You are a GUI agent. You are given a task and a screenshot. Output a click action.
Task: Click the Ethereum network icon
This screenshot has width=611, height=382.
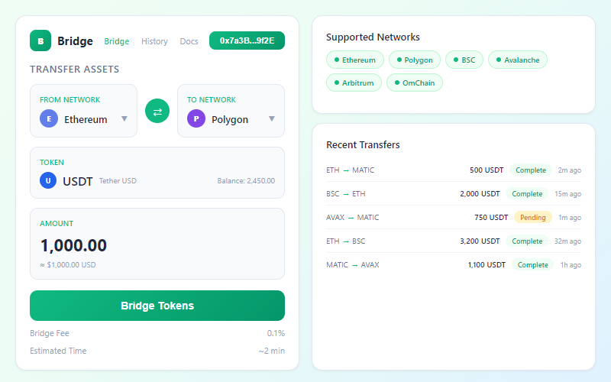click(50, 119)
